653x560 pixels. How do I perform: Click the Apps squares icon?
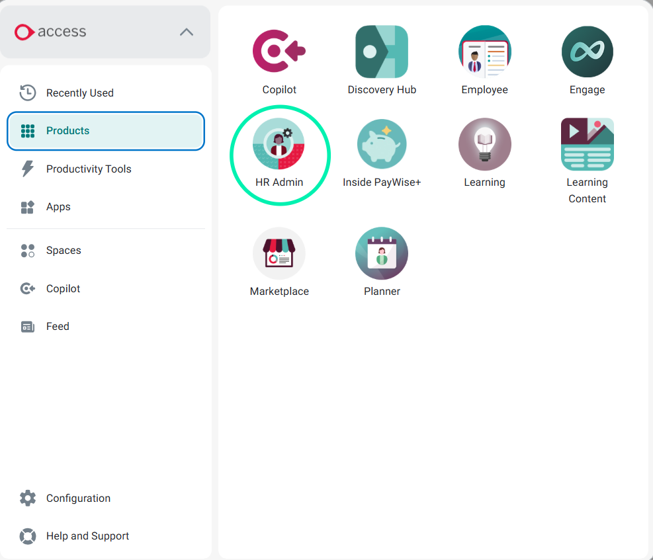[x=28, y=207]
